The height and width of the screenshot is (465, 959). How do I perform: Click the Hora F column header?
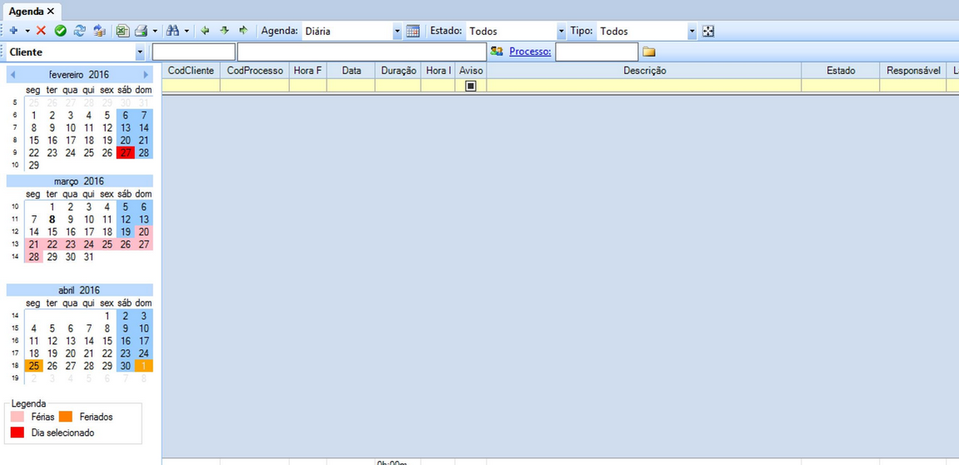[x=308, y=70]
